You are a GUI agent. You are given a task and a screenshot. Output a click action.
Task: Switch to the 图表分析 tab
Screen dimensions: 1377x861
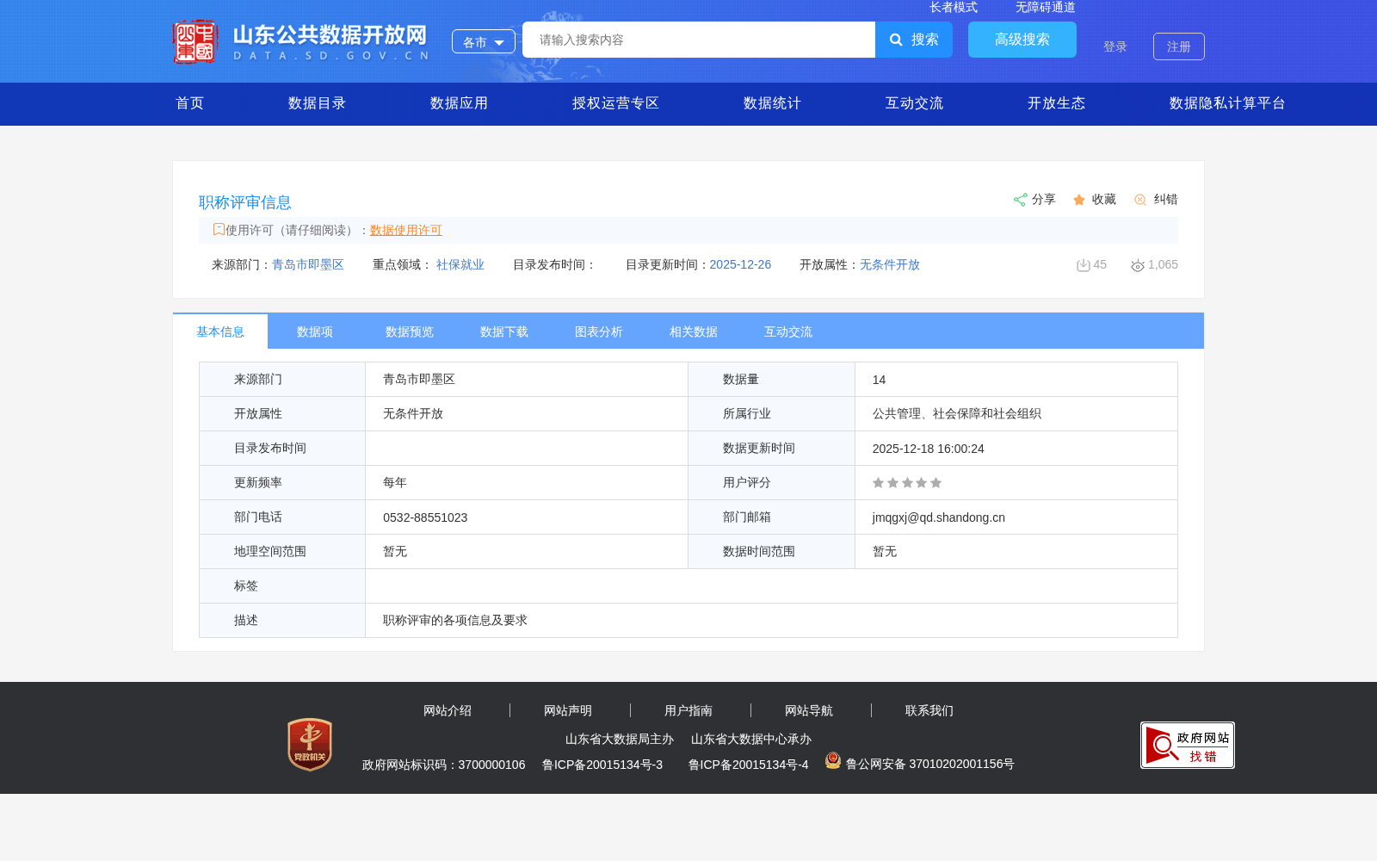[599, 331]
